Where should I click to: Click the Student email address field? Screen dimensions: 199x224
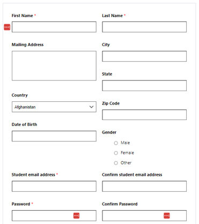[x=54, y=186]
